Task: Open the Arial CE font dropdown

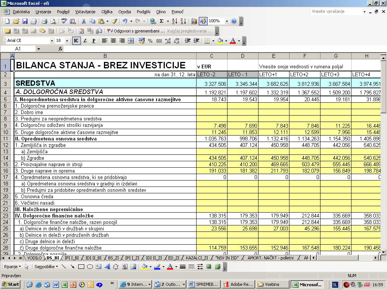Action: click(x=52, y=41)
